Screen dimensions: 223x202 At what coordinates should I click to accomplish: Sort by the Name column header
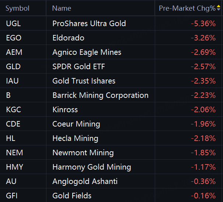coord(62,8)
